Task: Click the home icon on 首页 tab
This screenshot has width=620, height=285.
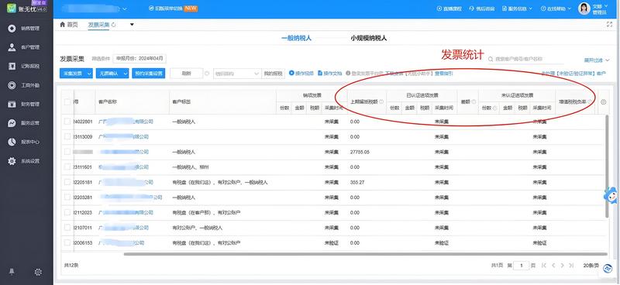Action: 62,25
